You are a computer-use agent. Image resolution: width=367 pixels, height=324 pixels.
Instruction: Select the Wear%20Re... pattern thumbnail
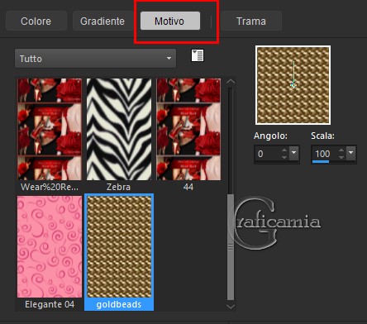point(50,129)
